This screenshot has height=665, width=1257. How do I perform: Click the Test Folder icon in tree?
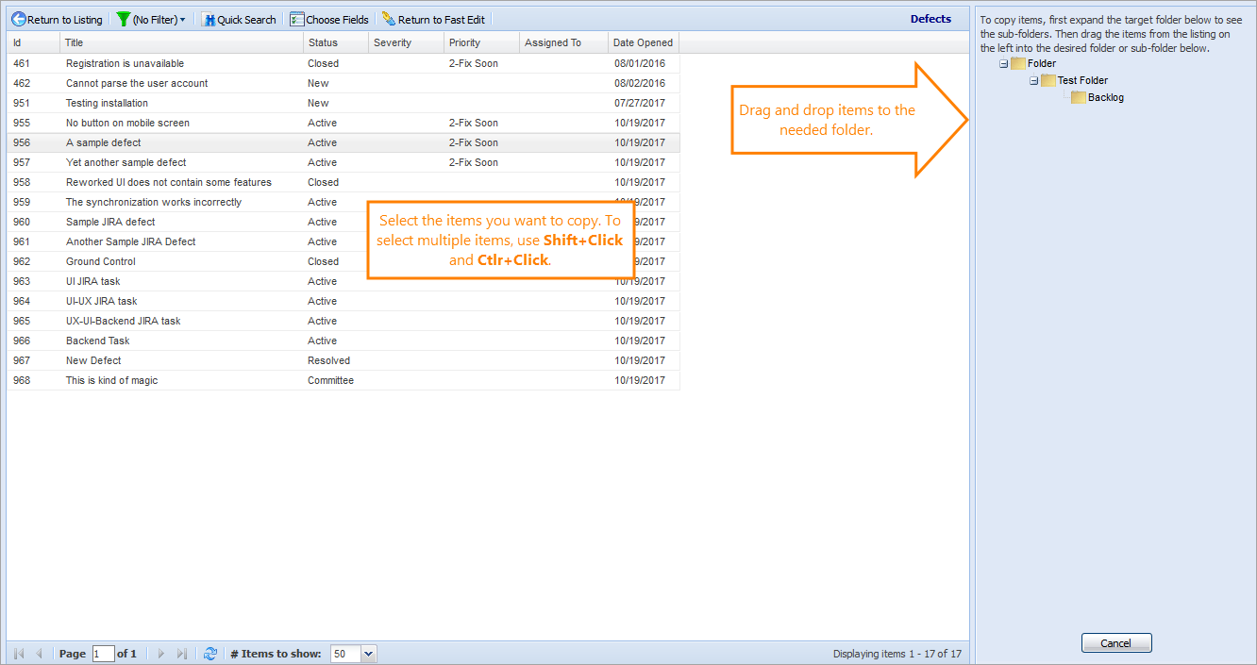pos(1048,80)
